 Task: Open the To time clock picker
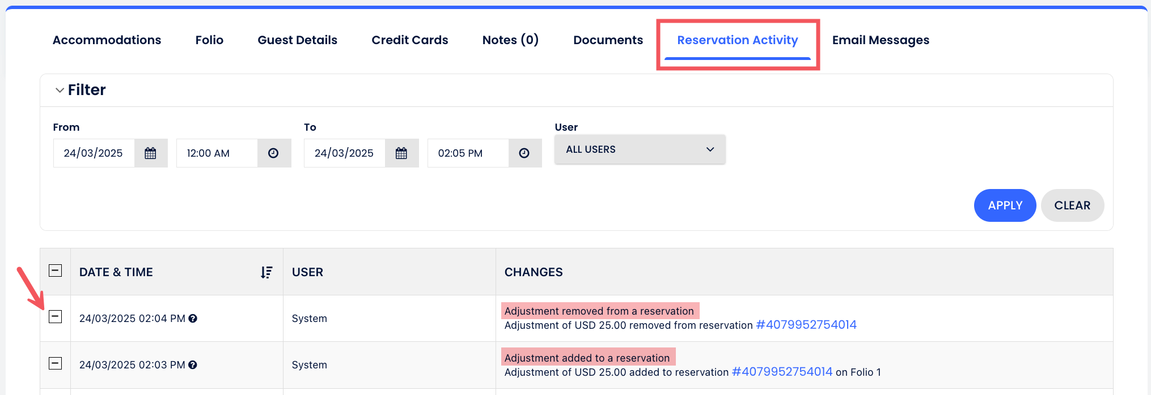[524, 153]
